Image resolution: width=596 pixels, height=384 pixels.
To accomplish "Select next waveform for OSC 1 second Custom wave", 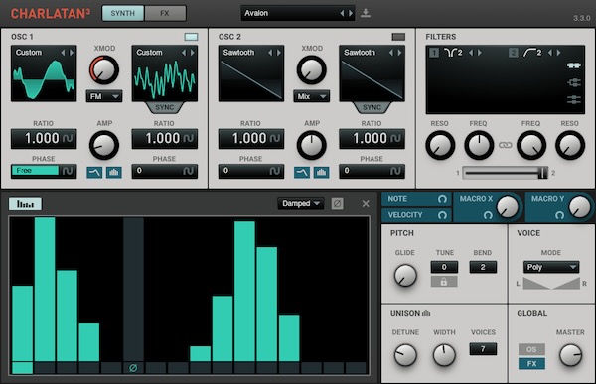I will [193, 53].
